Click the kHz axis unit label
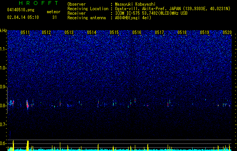 click(3, 31)
